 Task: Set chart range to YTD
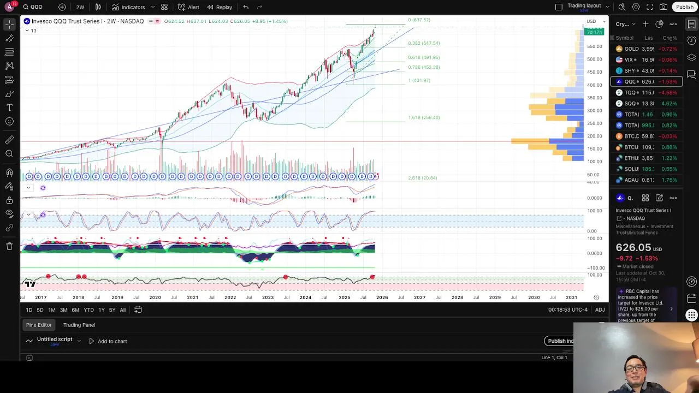88,310
